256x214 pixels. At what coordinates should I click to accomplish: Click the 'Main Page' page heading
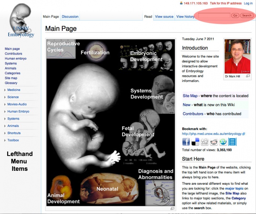tap(61, 29)
